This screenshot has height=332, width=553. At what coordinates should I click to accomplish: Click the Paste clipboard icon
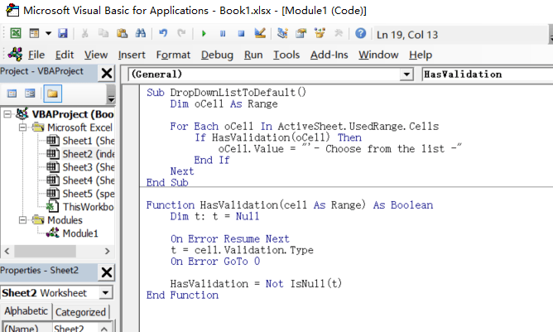coord(122,33)
